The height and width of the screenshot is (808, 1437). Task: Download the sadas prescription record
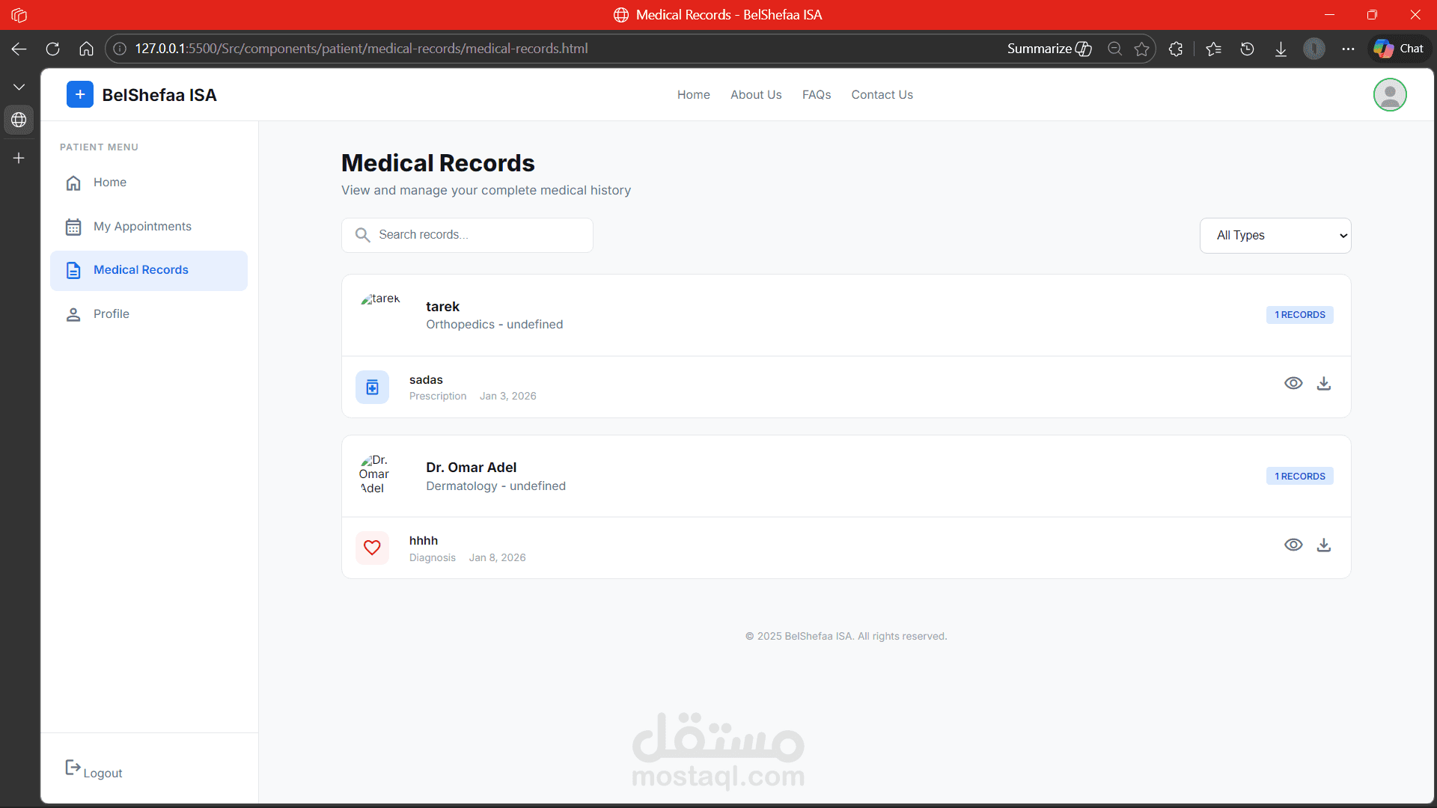point(1323,383)
